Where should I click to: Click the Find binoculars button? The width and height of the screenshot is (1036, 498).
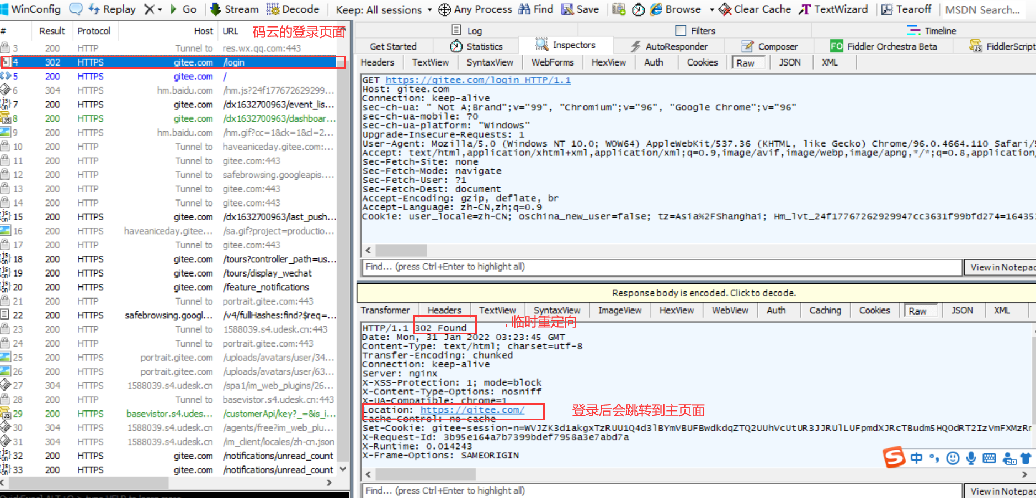[x=535, y=9]
